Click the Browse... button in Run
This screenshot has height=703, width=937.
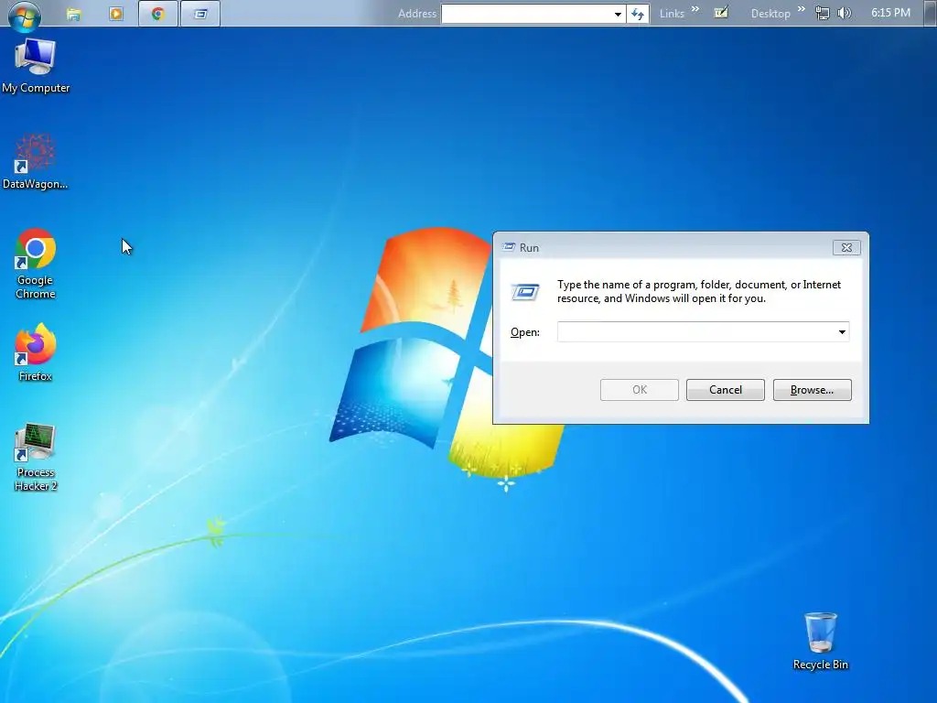point(813,390)
